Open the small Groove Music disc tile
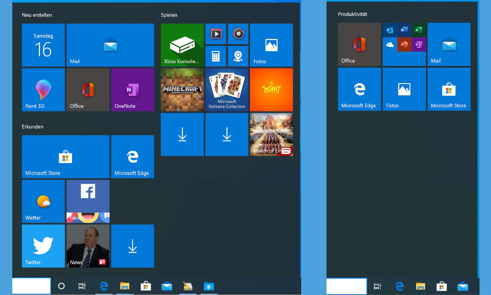Viewport: 491px width, 295px height. point(238,34)
